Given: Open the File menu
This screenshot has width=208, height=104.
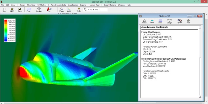Looking at the screenshot, I should tap(2, 5).
